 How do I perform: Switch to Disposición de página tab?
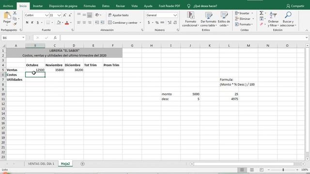(x=63, y=6)
